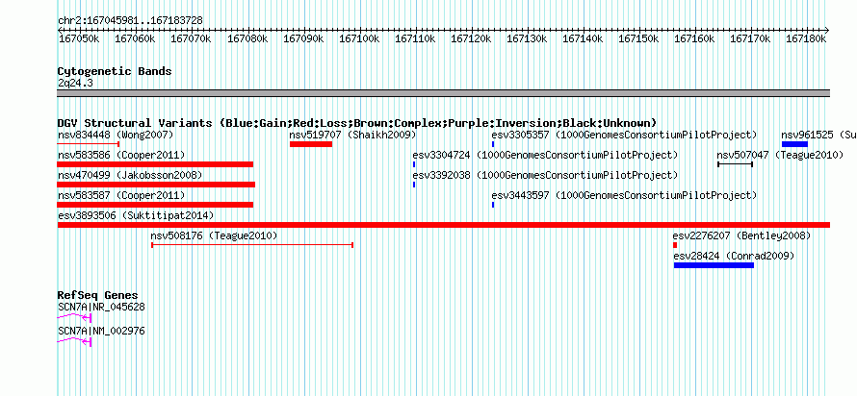Open SCN7A|NR_045628 gene label
Viewport: 857px width, 396px height.
click(x=102, y=307)
